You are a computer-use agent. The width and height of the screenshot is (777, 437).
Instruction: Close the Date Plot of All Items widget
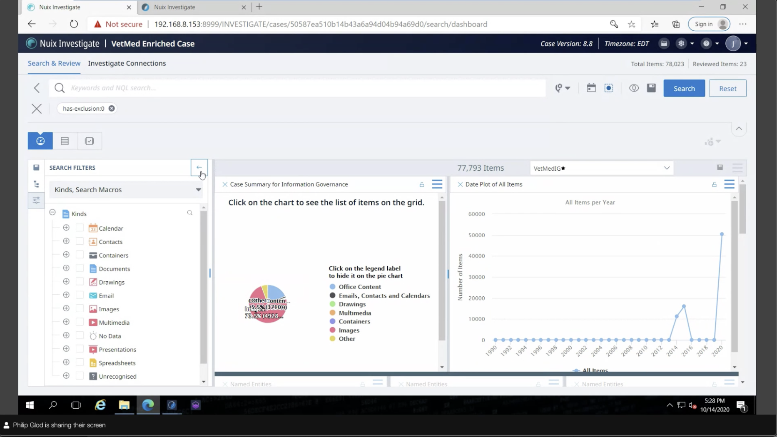click(x=460, y=184)
